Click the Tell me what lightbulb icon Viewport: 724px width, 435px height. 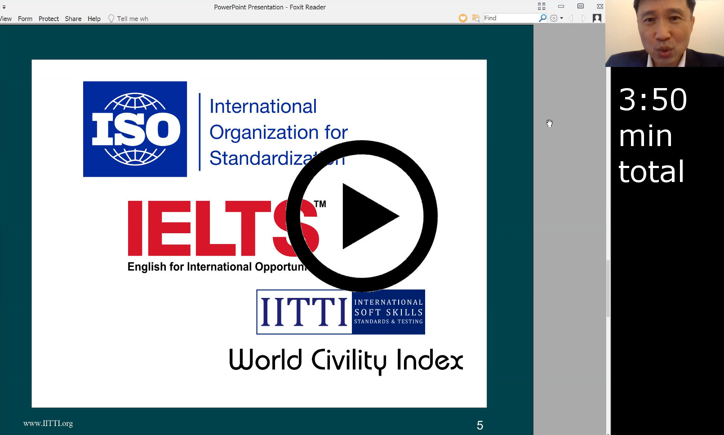111,18
